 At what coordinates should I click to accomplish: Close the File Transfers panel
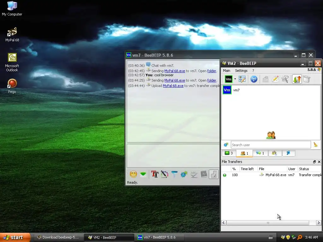click(x=319, y=162)
